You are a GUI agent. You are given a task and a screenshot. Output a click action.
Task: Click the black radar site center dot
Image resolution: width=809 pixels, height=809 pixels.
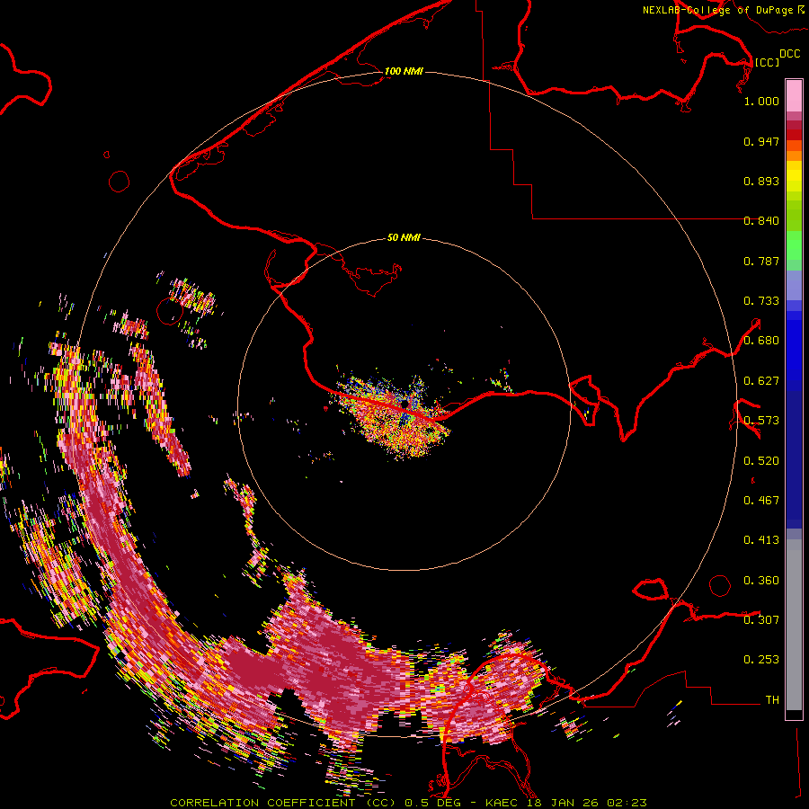(405, 404)
